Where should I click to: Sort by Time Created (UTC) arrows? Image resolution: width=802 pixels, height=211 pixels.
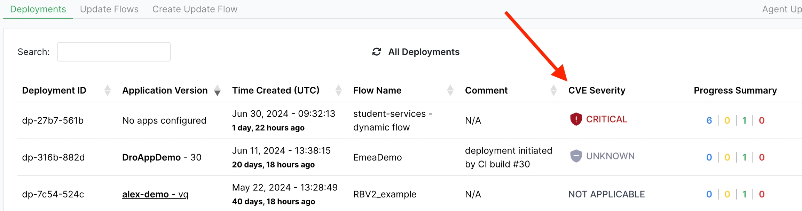[338, 90]
